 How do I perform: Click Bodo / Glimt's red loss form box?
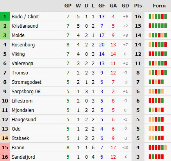162,16
